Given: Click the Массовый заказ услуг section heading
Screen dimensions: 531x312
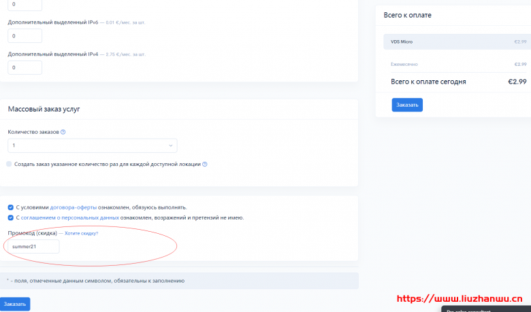Looking at the screenshot, I should [44, 109].
